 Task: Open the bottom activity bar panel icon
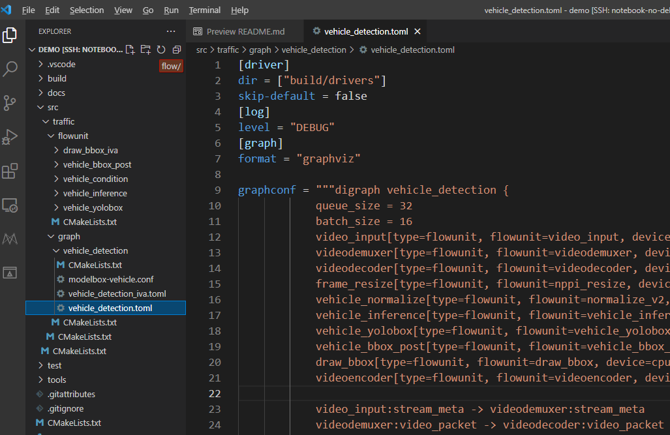point(10,272)
